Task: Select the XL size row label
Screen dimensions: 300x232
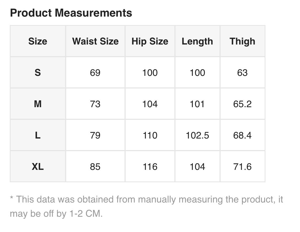Action: click(x=38, y=167)
